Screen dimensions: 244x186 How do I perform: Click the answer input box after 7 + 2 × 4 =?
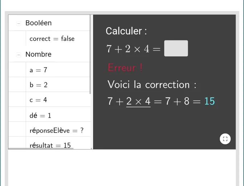pos(176,48)
